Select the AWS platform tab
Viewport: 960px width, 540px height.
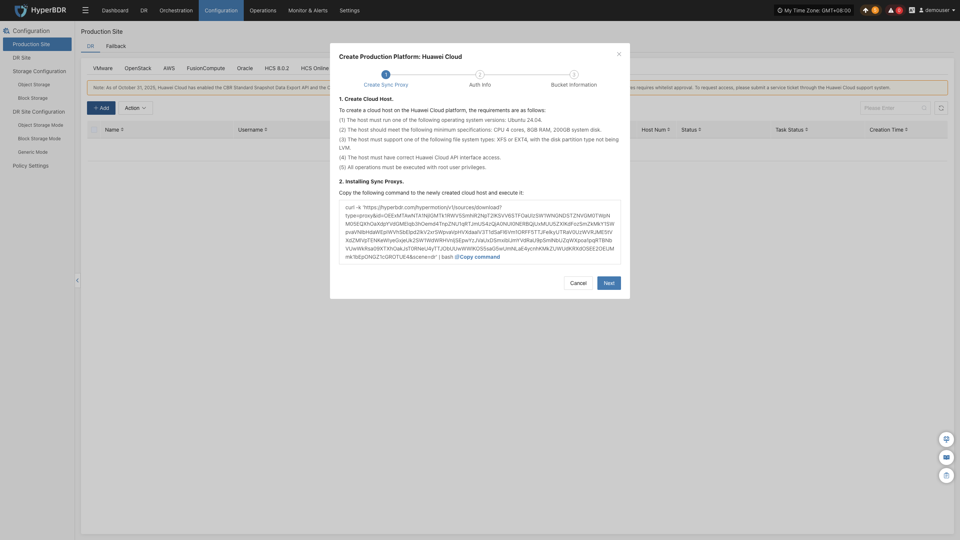tap(169, 68)
